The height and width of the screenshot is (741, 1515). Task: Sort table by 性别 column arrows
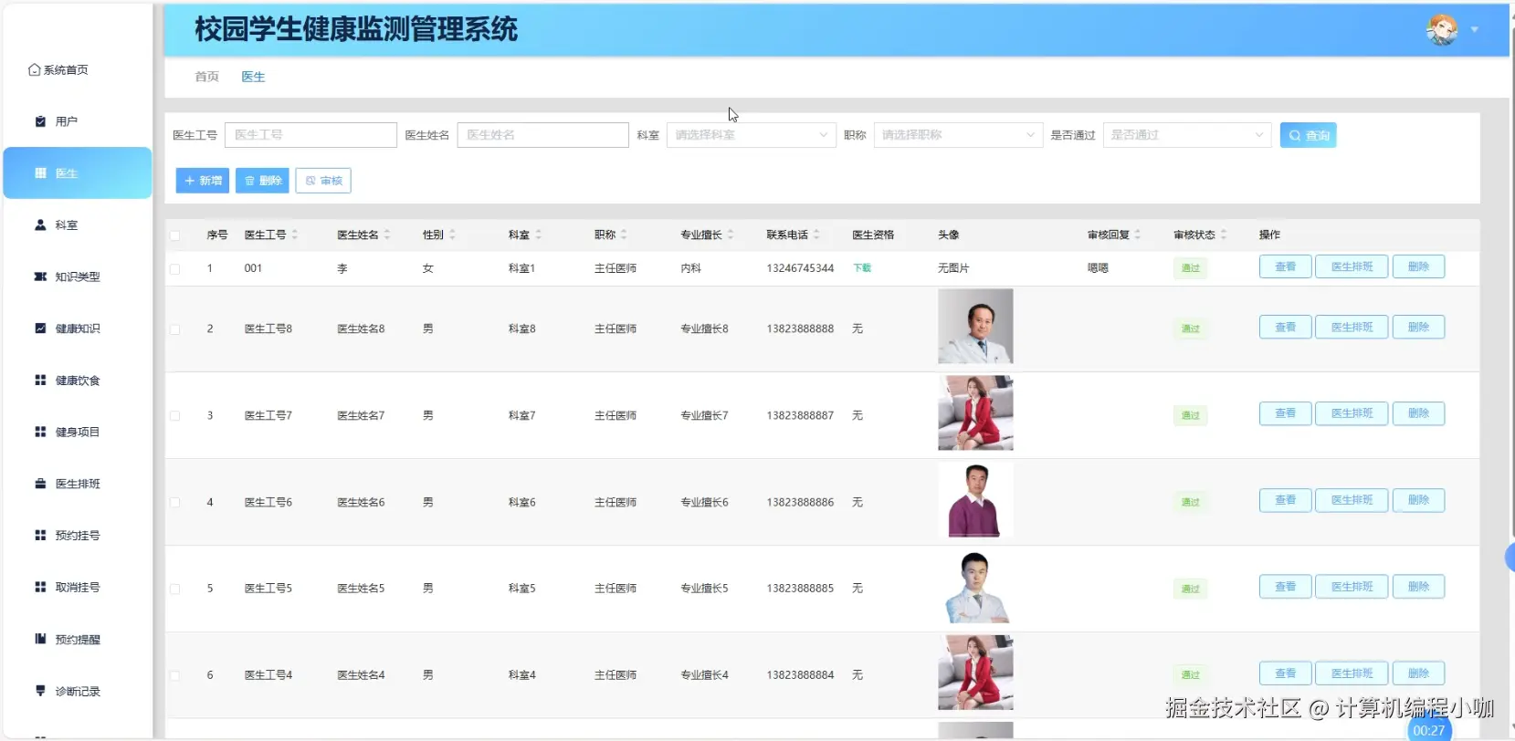point(452,235)
